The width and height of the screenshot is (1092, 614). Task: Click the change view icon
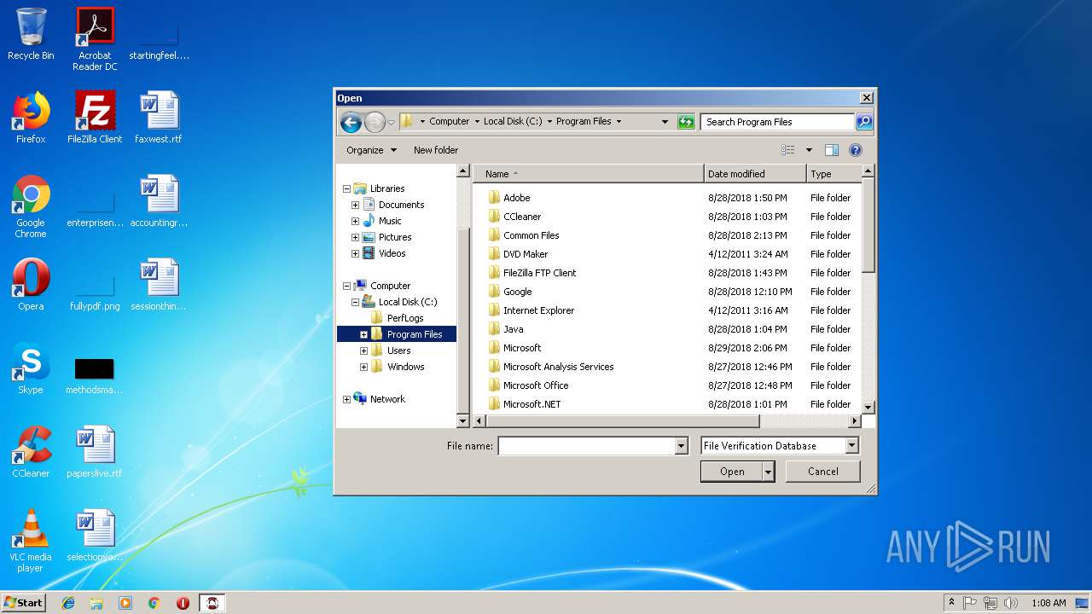tap(788, 150)
